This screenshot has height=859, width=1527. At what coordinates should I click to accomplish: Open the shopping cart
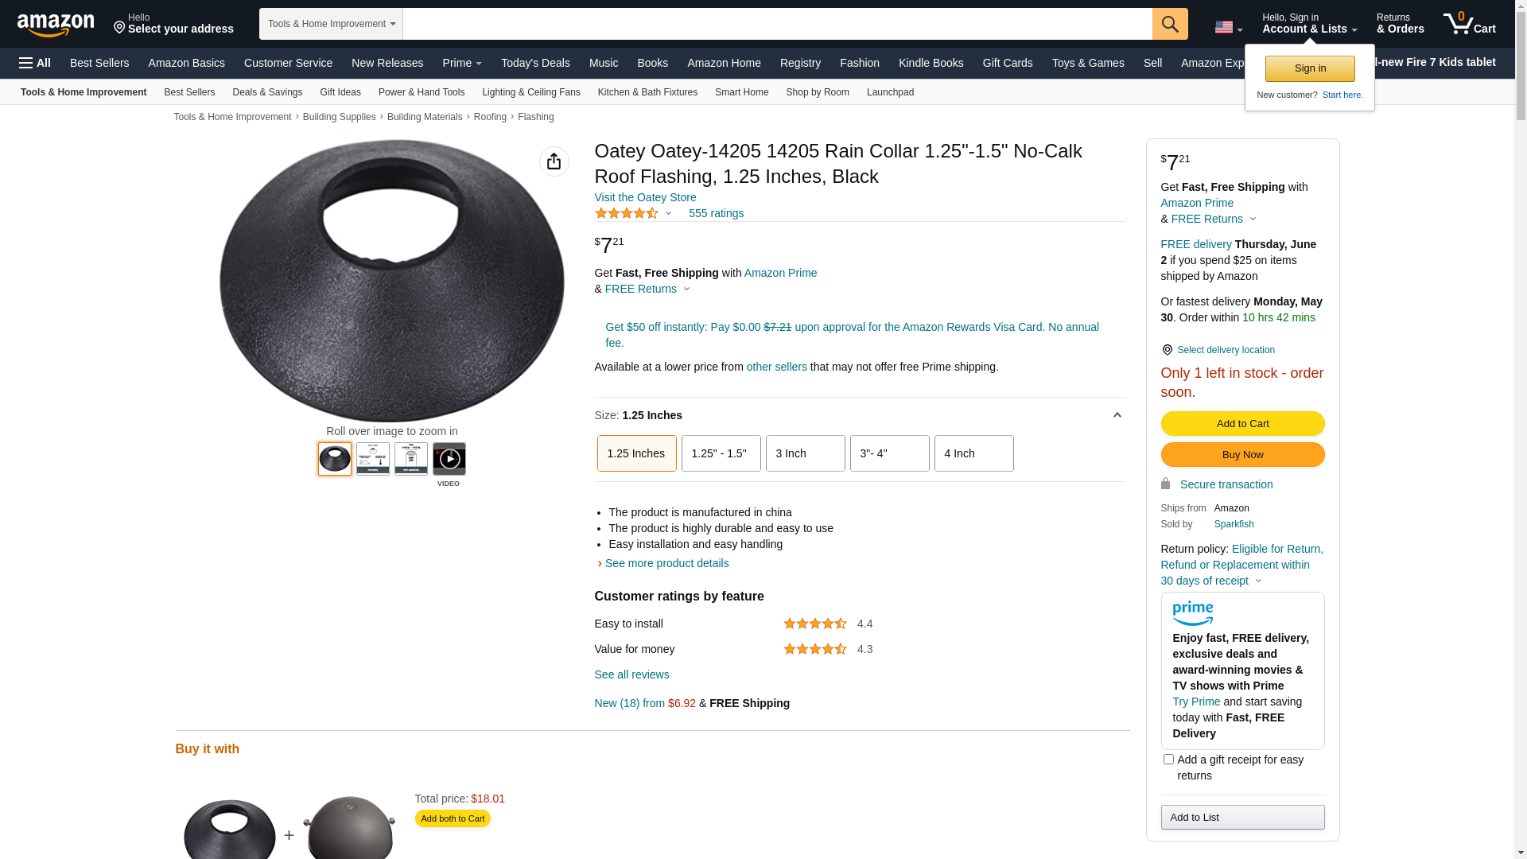coord(1469,24)
